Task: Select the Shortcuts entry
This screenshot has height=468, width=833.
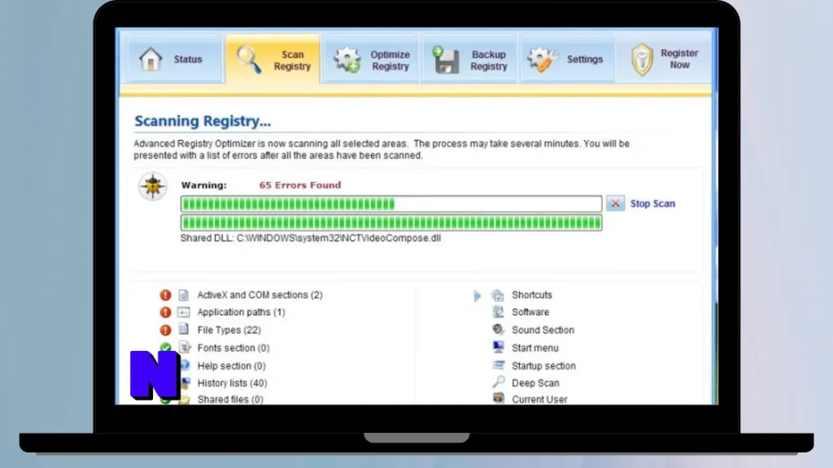Action: pyautogui.click(x=532, y=295)
